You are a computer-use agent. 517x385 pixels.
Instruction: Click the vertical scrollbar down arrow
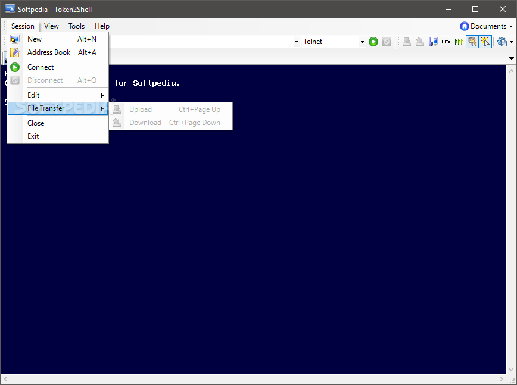[x=512, y=369]
